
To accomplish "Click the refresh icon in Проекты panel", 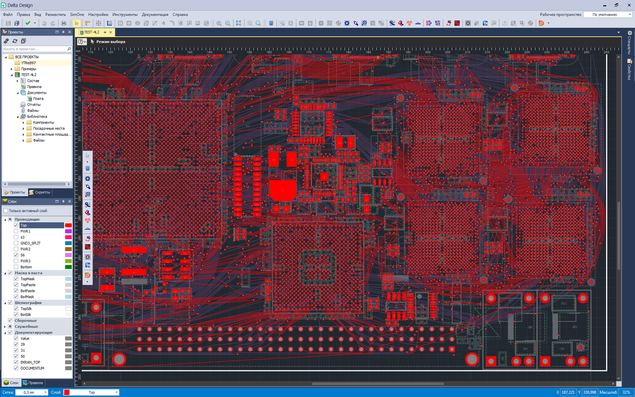I will pyautogui.click(x=15, y=41).
